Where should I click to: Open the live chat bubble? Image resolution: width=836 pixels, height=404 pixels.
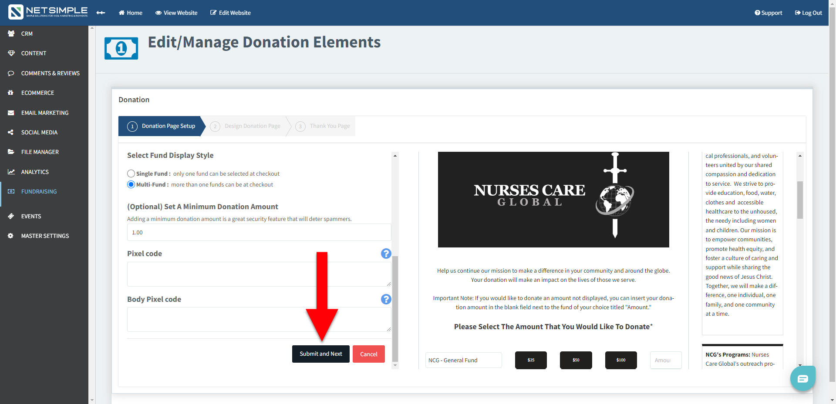pos(802,378)
